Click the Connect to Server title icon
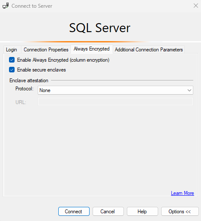Screen dimensions: 201x221 click(x=6, y=6)
